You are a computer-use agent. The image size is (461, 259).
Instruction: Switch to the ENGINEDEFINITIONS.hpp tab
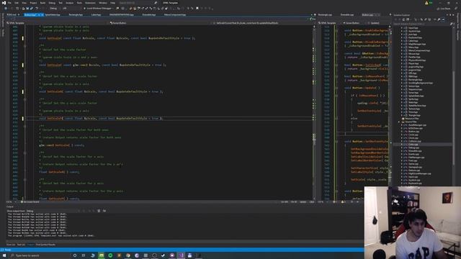coord(121,14)
